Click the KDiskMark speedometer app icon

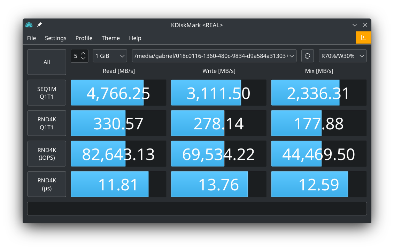pos(29,25)
